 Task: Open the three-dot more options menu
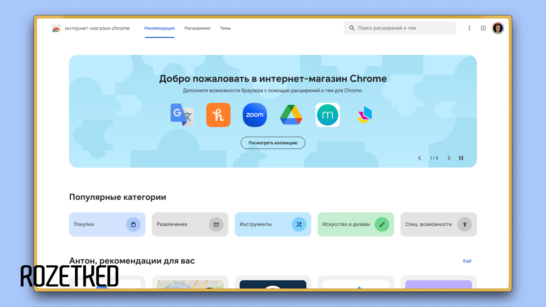(469, 28)
